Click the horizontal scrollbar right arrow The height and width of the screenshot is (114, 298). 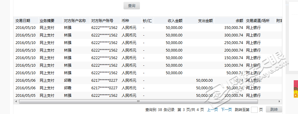(x=279, y=102)
